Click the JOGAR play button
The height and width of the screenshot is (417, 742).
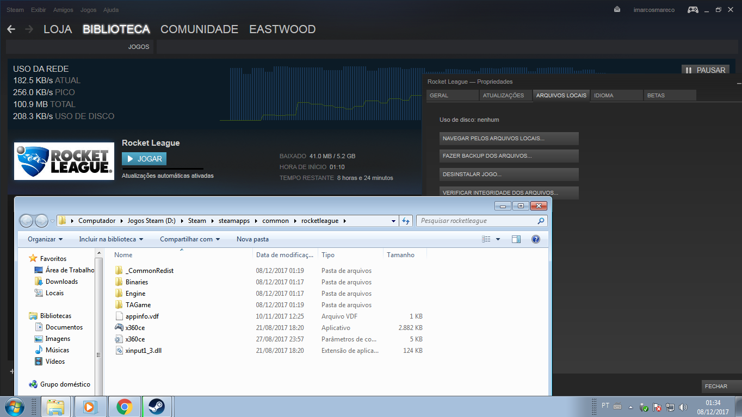(144, 159)
